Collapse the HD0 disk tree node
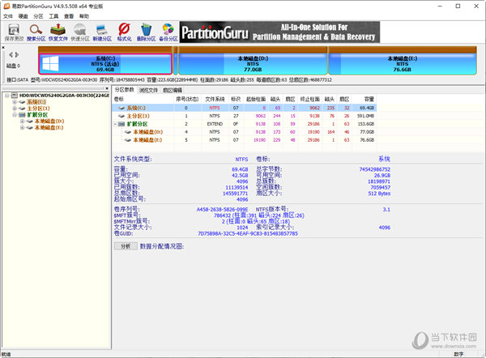This screenshot has height=358, width=486. [x=6, y=96]
